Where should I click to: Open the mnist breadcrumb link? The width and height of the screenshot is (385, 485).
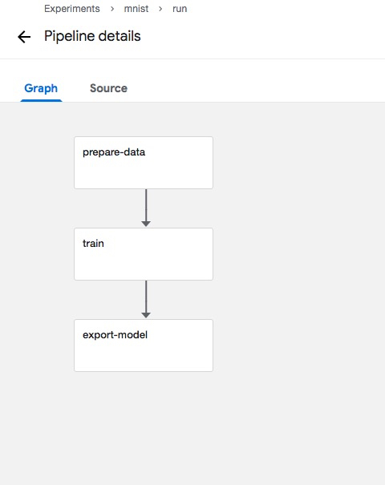136,9
